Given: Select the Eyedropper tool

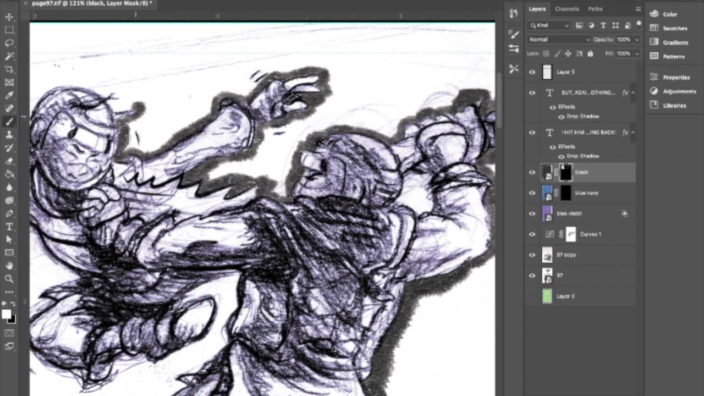Looking at the screenshot, I should click(9, 96).
